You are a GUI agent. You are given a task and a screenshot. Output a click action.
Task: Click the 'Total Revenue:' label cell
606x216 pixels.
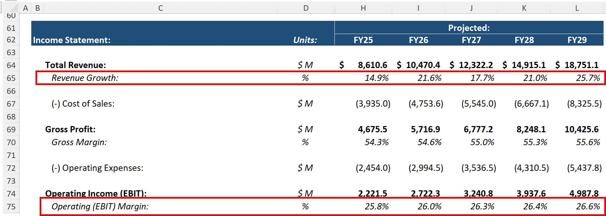[x=75, y=65]
